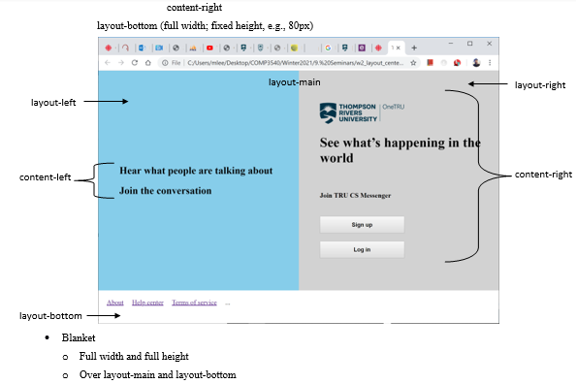Click the 'Join TRU CS Messenger' text
The width and height of the screenshot is (576, 384).
pyautogui.click(x=355, y=196)
